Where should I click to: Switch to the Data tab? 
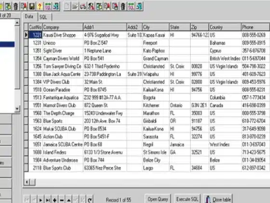click(x=29, y=16)
